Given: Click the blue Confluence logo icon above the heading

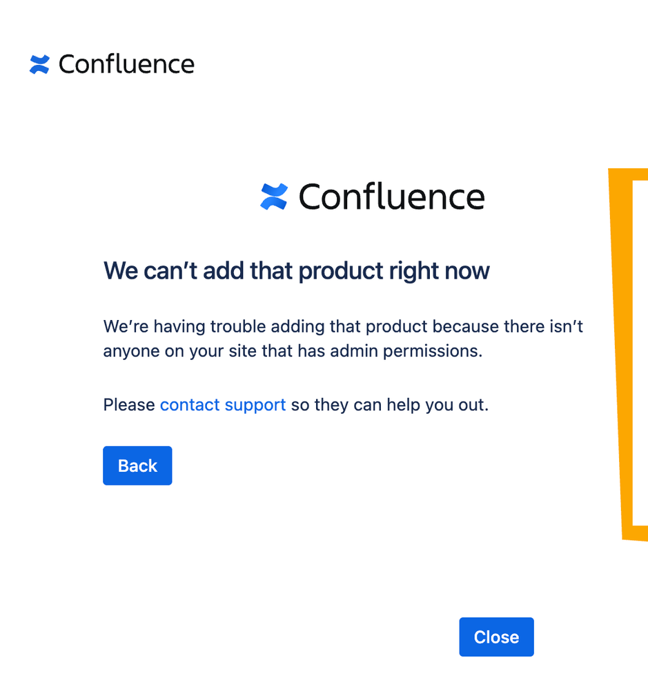Looking at the screenshot, I should tap(274, 197).
